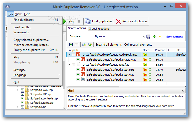Remove preset using yellow minus icon
This screenshot has height=122, width=193.
pyautogui.click(x=160, y=37)
